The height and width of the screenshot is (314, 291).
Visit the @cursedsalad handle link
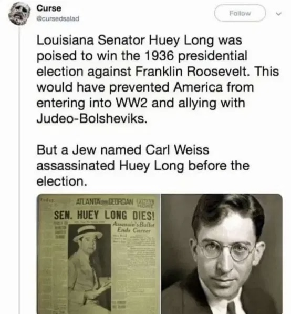[58, 18]
